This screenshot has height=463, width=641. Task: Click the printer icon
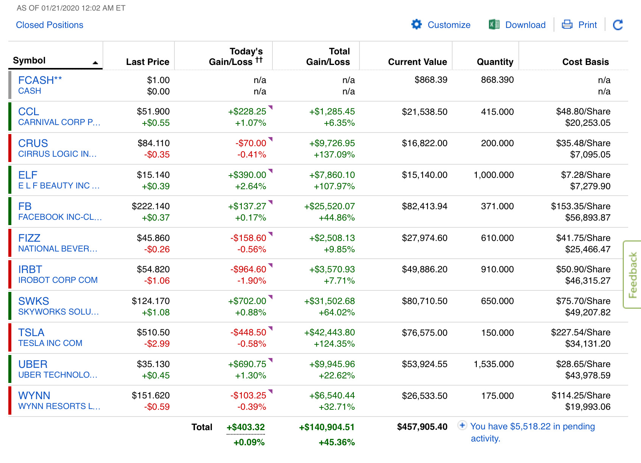point(567,25)
